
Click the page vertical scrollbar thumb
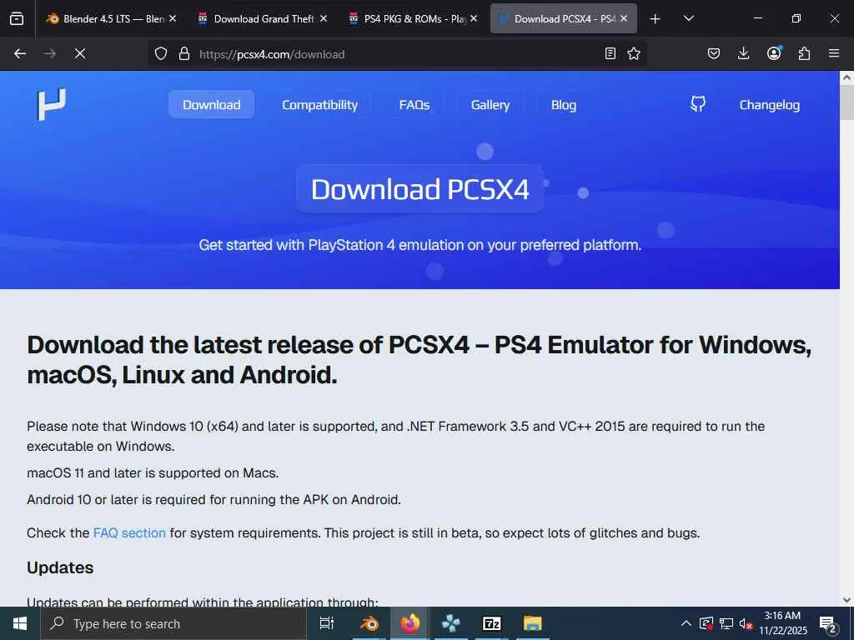click(847, 102)
